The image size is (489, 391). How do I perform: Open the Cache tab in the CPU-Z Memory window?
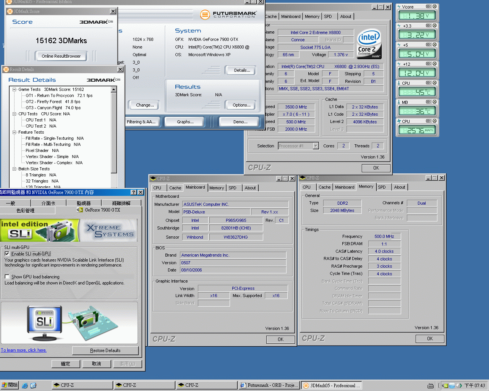pos(324,187)
